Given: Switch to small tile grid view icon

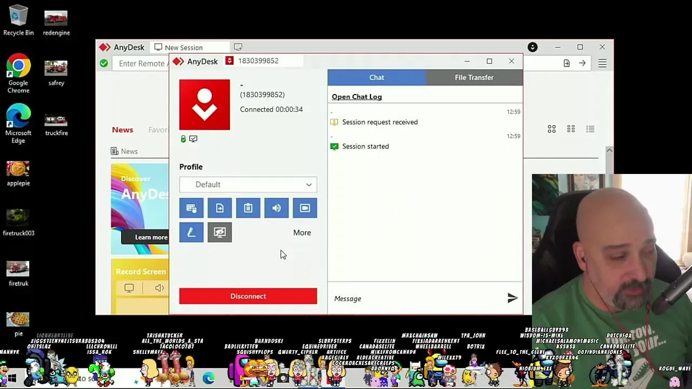Looking at the screenshot, I should 571,129.
